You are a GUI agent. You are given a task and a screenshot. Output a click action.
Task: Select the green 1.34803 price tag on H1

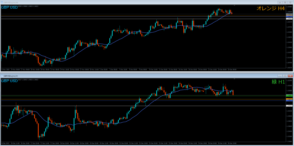click(289, 96)
